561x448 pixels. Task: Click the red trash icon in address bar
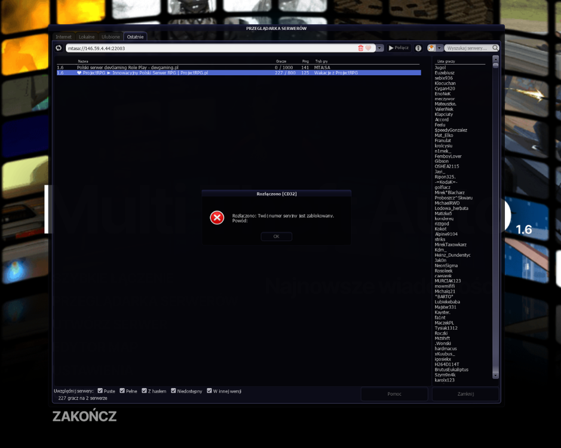pos(361,48)
